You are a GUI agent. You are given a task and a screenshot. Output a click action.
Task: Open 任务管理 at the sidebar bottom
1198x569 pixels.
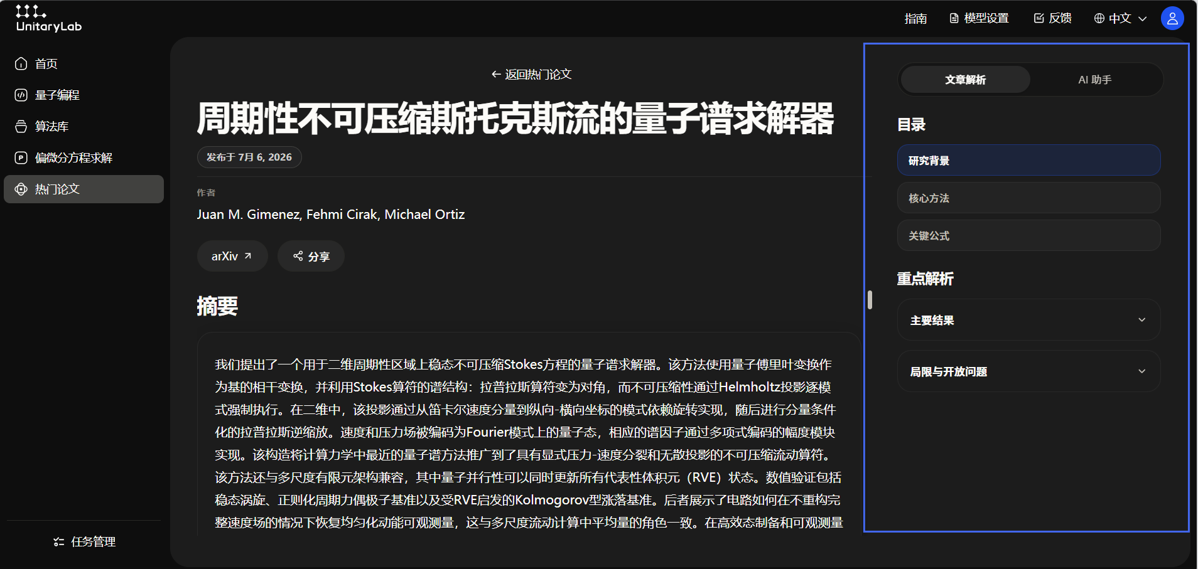[84, 541]
